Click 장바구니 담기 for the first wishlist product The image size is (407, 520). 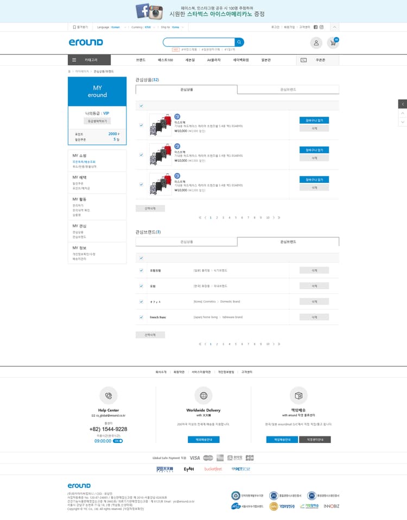click(314, 120)
